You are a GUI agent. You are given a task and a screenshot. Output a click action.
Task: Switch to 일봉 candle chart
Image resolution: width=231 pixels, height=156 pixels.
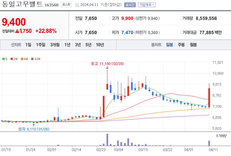pos(169,45)
